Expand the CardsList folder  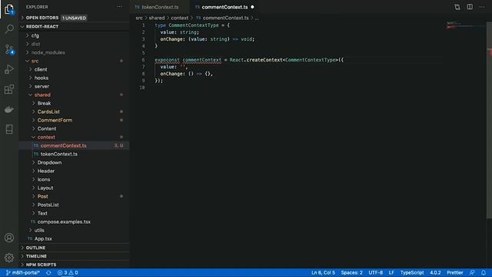pos(48,112)
